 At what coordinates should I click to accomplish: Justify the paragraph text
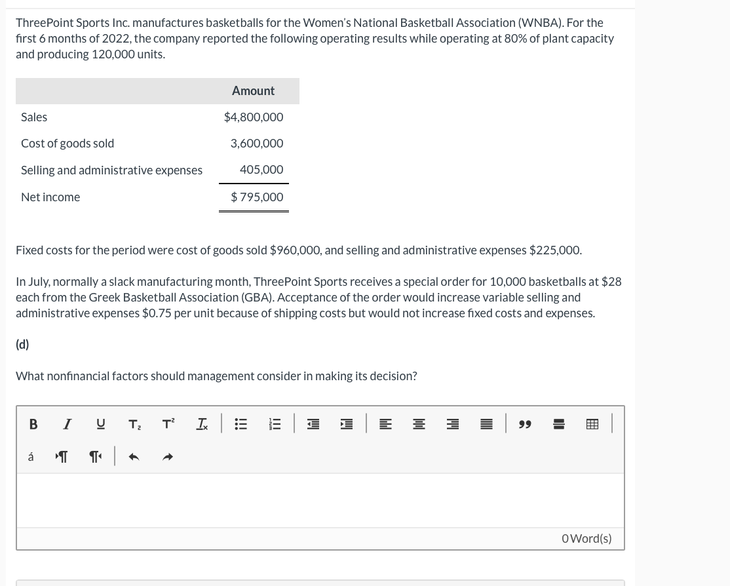click(x=486, y=424)
